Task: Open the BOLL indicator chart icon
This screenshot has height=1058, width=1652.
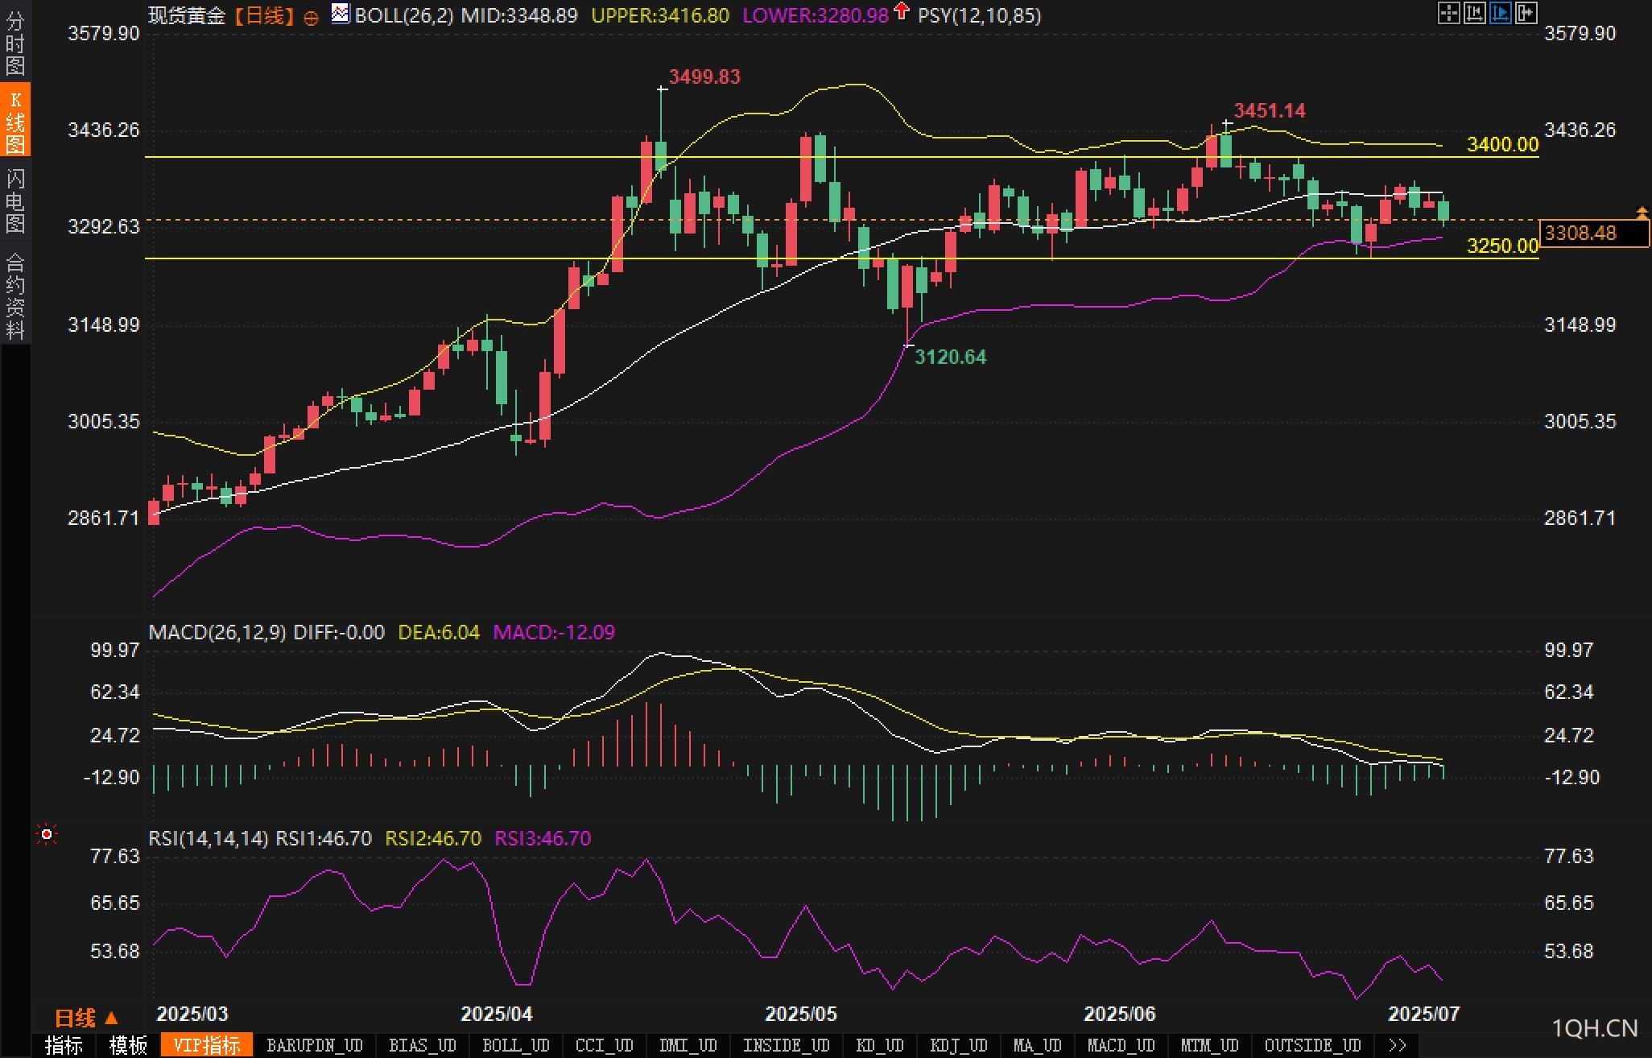Action: point(341,14)
